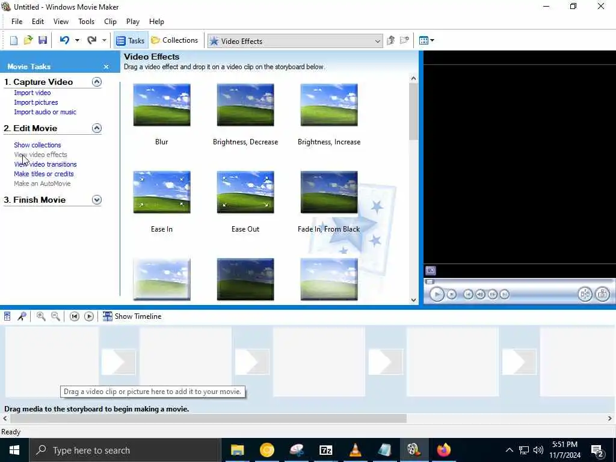
Task: Open the Undo history dropdown arrow
Action: pos(77,40)
